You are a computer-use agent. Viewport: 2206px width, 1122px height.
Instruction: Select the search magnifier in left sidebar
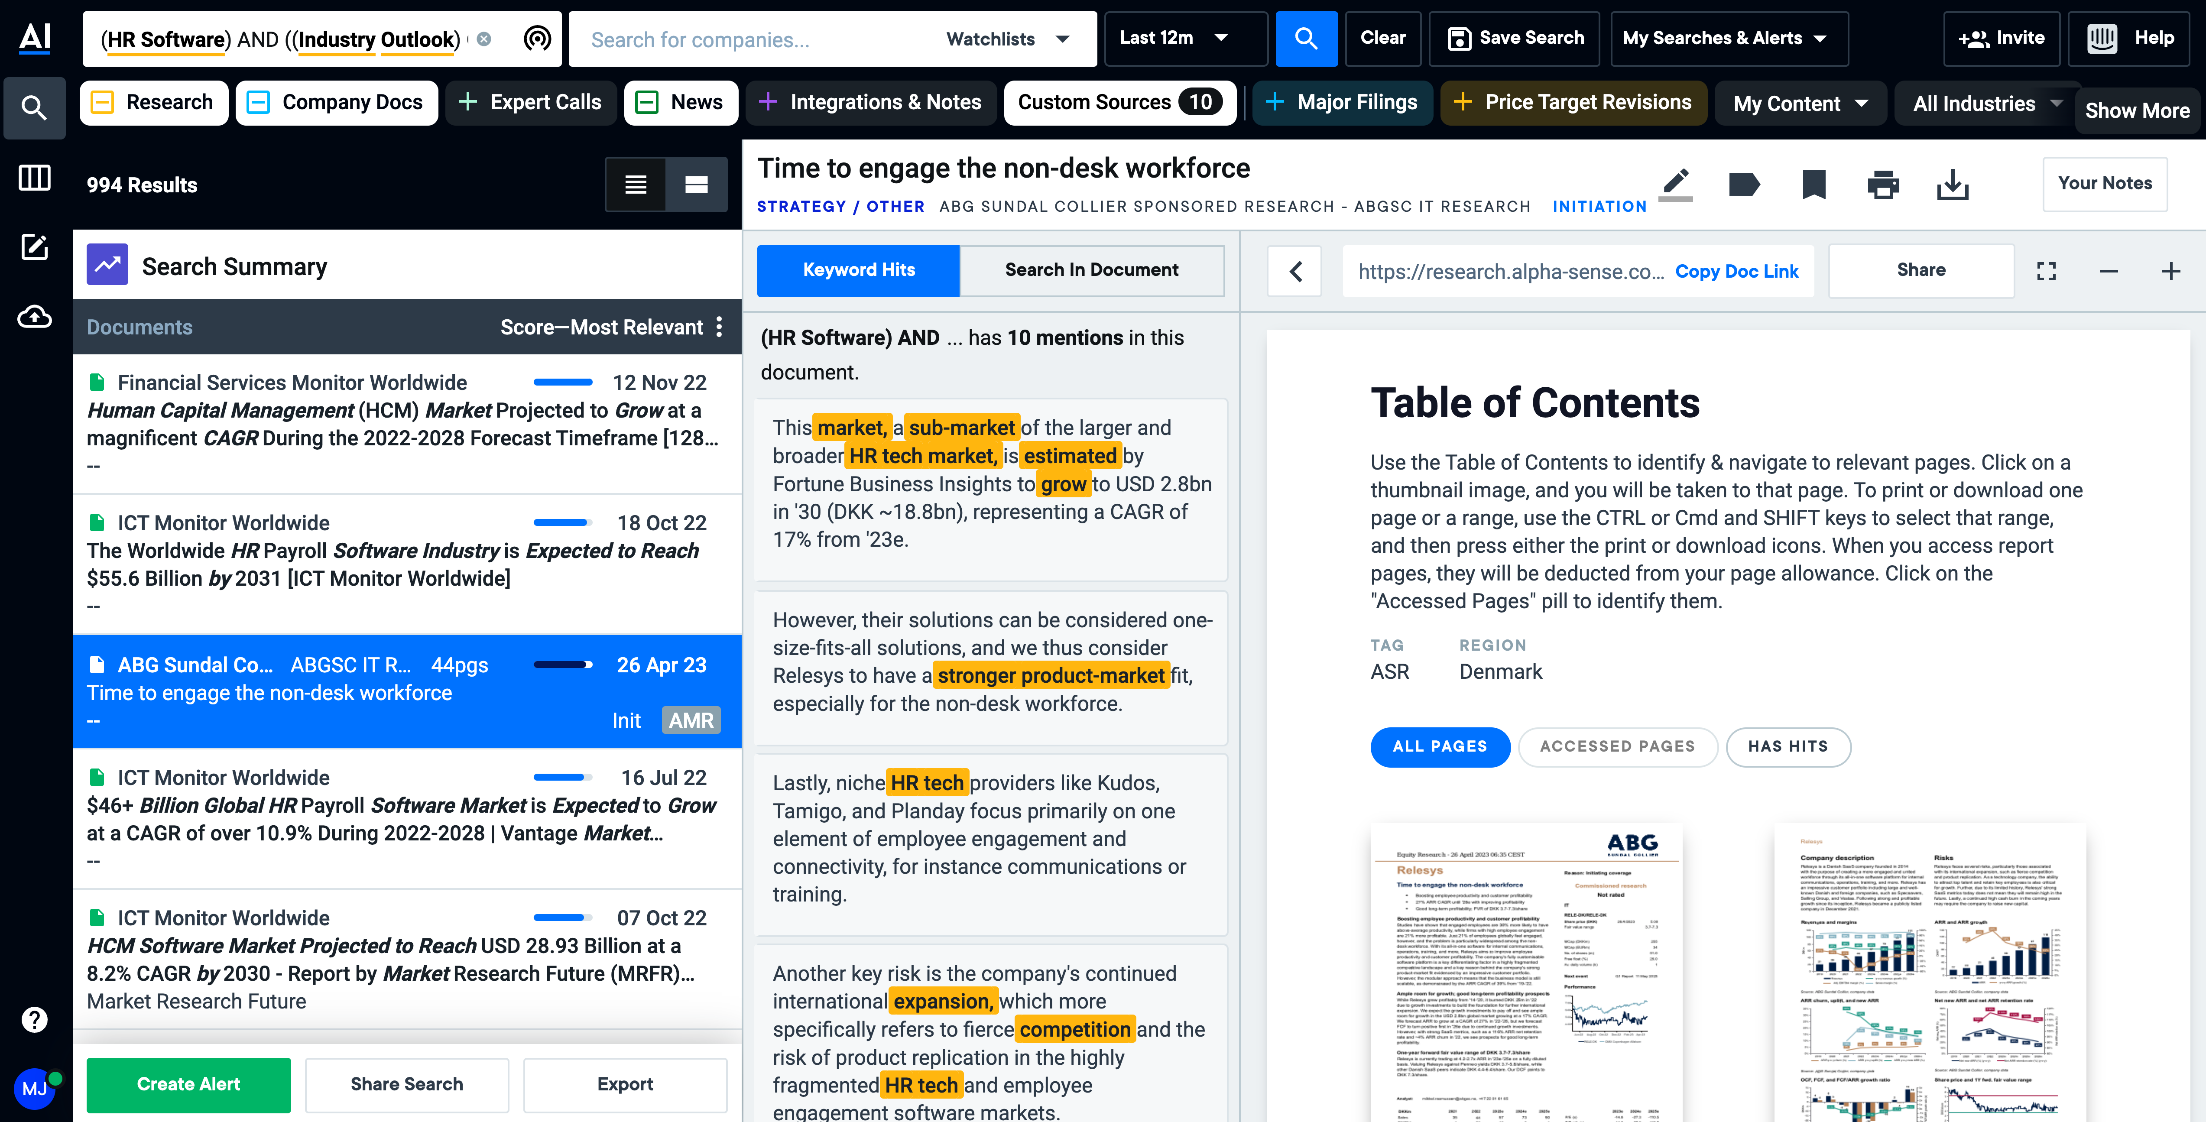tap(34, 108)
